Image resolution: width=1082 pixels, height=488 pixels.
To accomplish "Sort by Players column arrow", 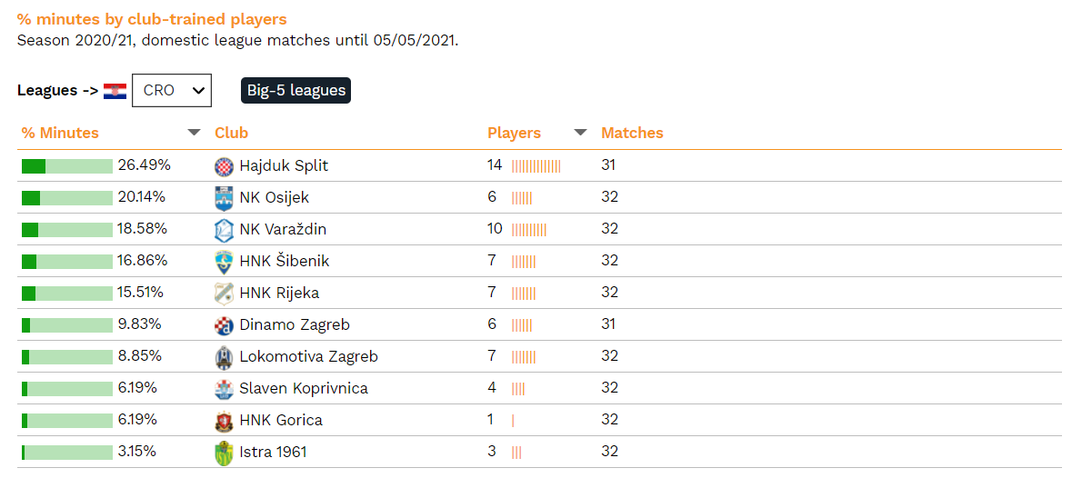I will [580, 133].
